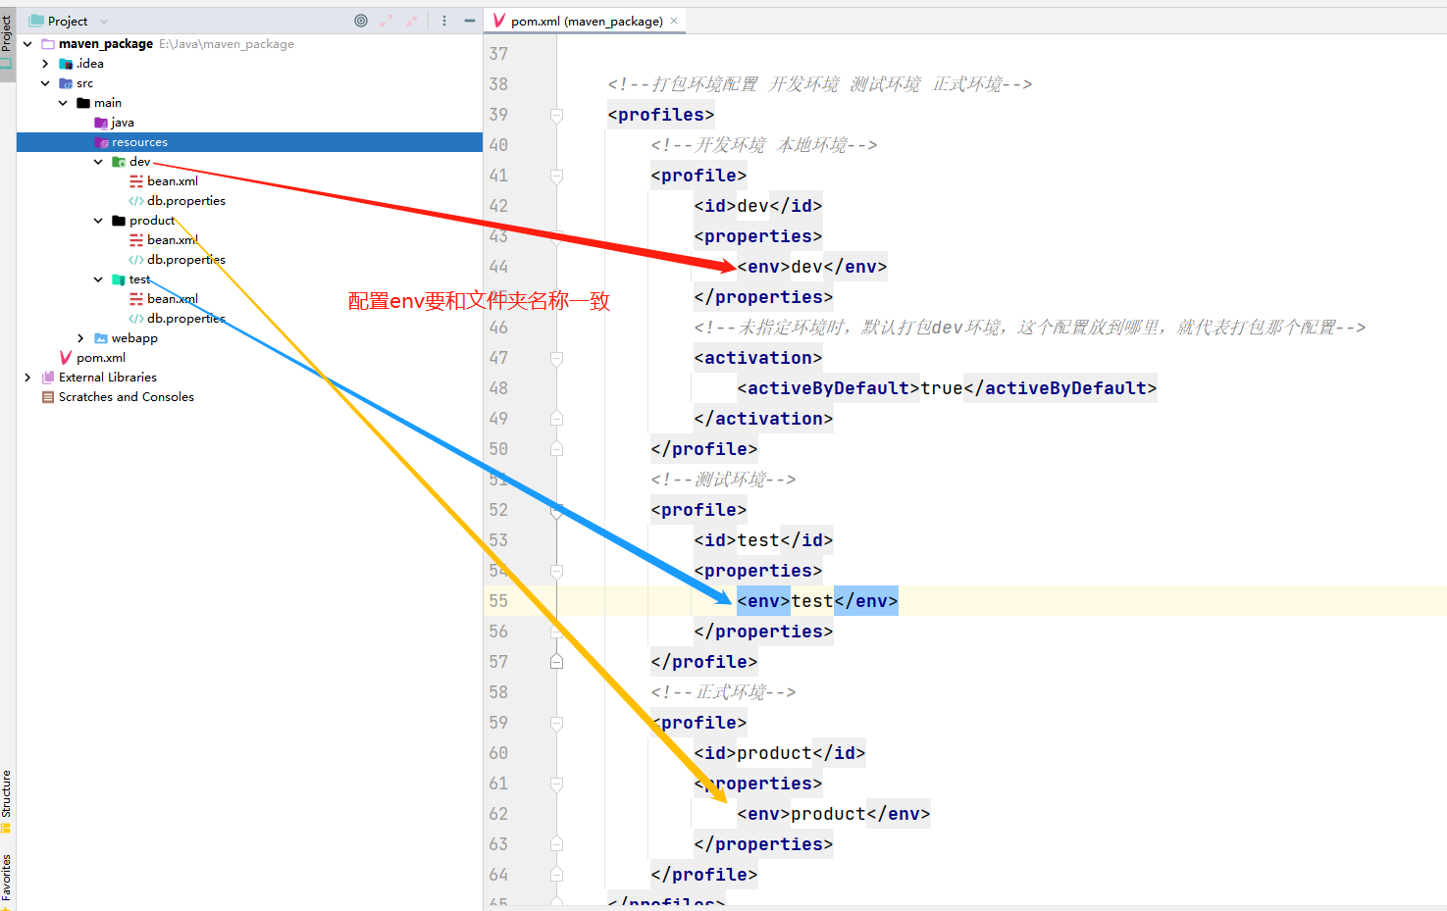
Task: Click the Select Opened File target icon
Action: 361,21
